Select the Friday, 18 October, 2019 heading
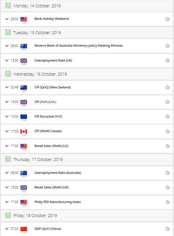Viewport: 174px width, 236px height. [x=35, y=216]
